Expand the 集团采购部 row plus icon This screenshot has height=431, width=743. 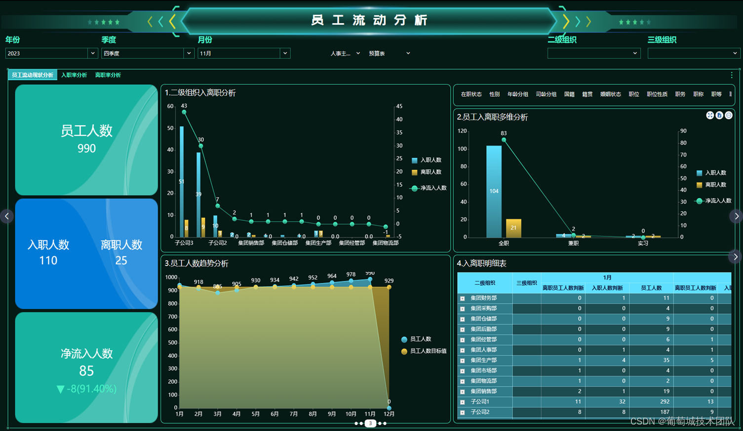[463, 309]
